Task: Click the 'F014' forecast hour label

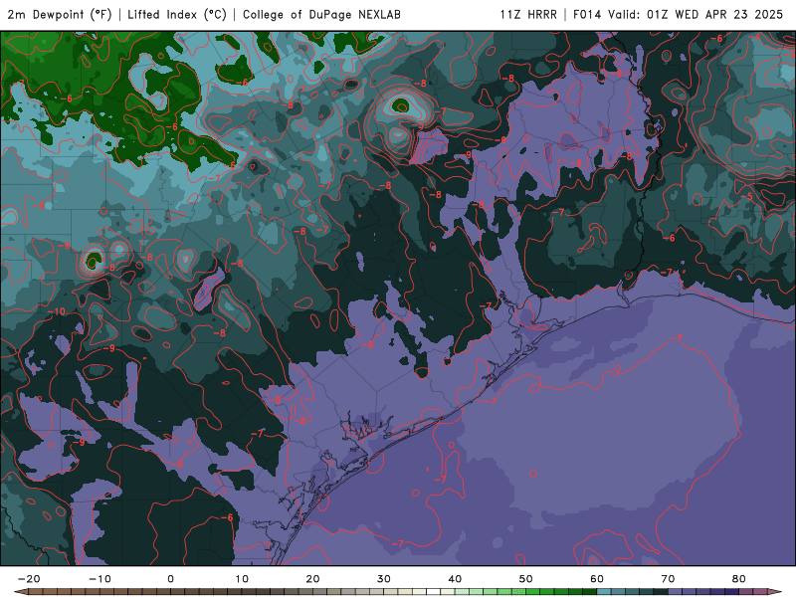Action: click(x=587, y=14)
